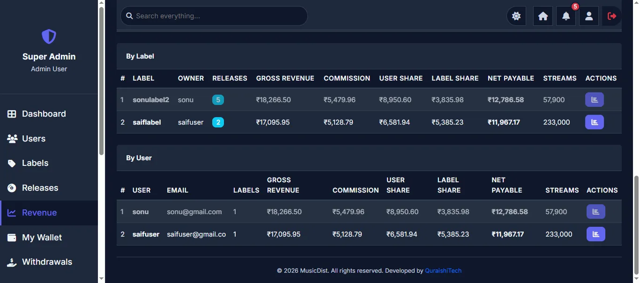Click owner saifuser in By Label table
This screenshot has width=640, height=283.
click(x=191, y=122)
